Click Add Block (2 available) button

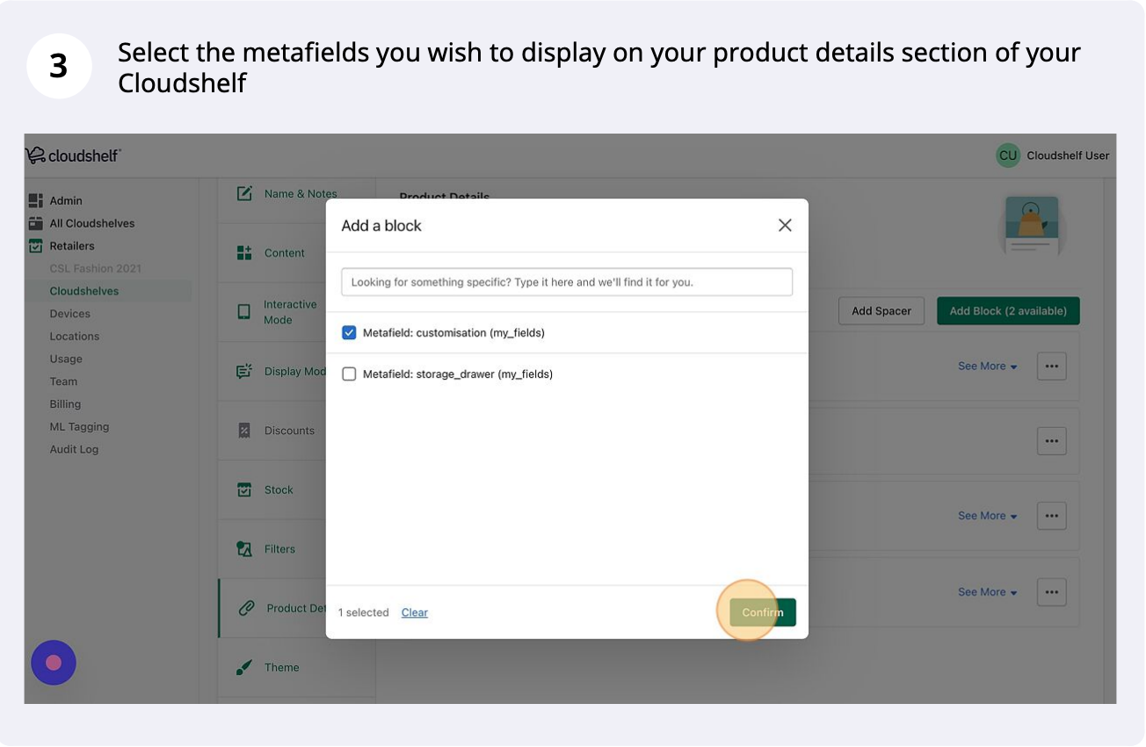click(x=1008, y=311)
